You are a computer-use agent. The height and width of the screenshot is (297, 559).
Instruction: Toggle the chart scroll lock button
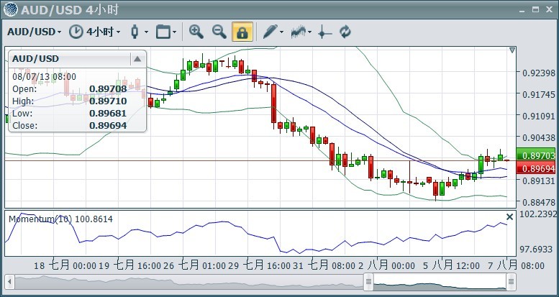242,32
